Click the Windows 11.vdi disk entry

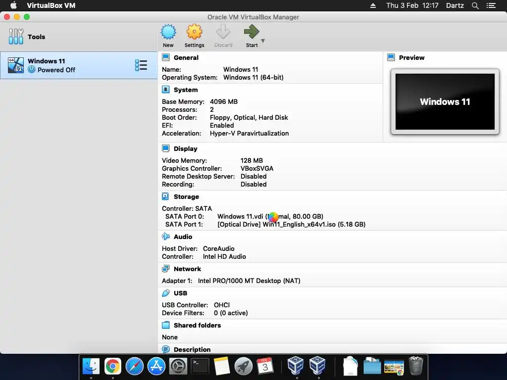tap(270, 217)
